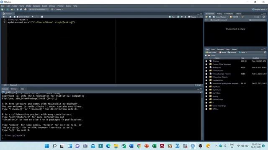Maximize the Source editor pane

(201, 14)
